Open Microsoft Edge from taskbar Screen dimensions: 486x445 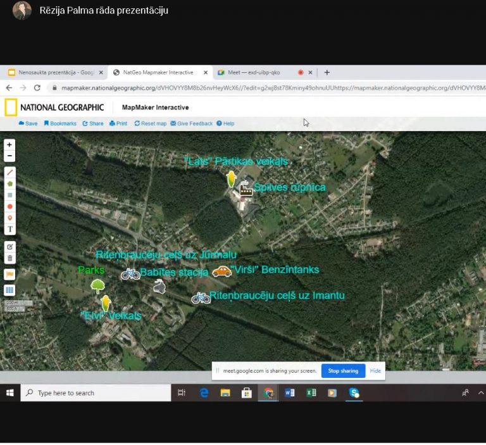pyautogui.click(x=204, y=393)
